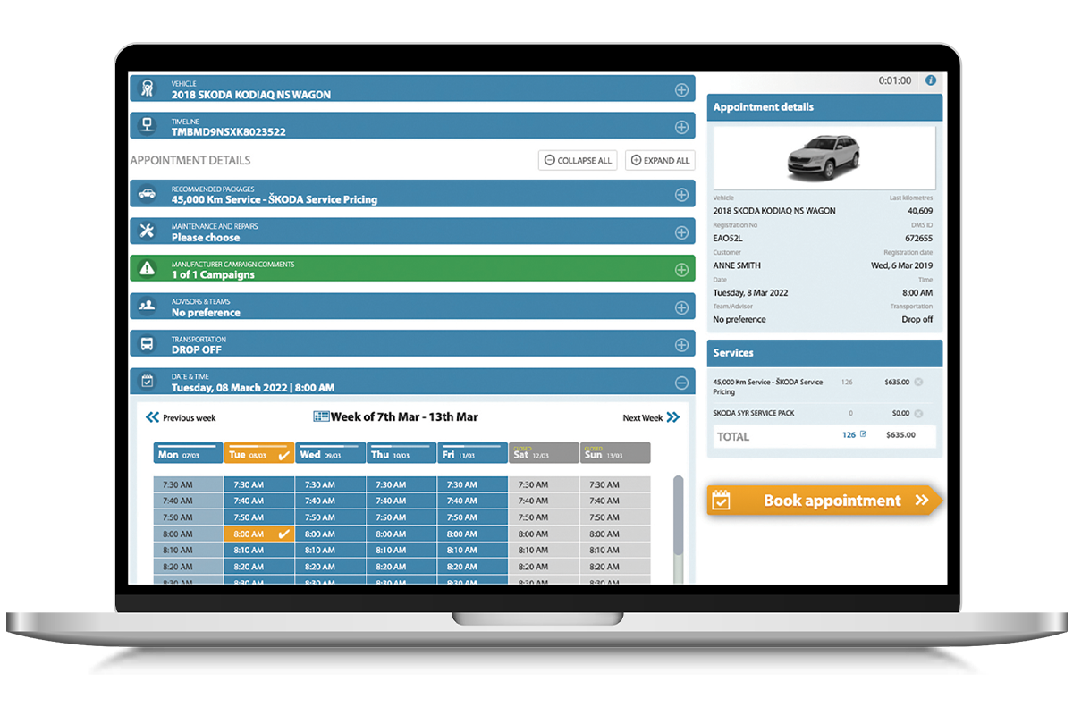Click the Collapse All button
The image size is (1073, 715).
(578, 160)
